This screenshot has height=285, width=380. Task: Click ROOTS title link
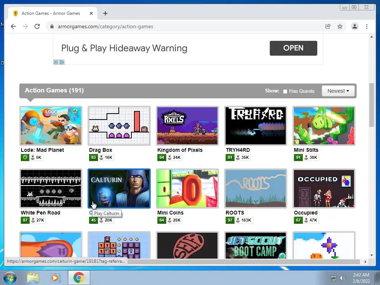pos(235,213)
